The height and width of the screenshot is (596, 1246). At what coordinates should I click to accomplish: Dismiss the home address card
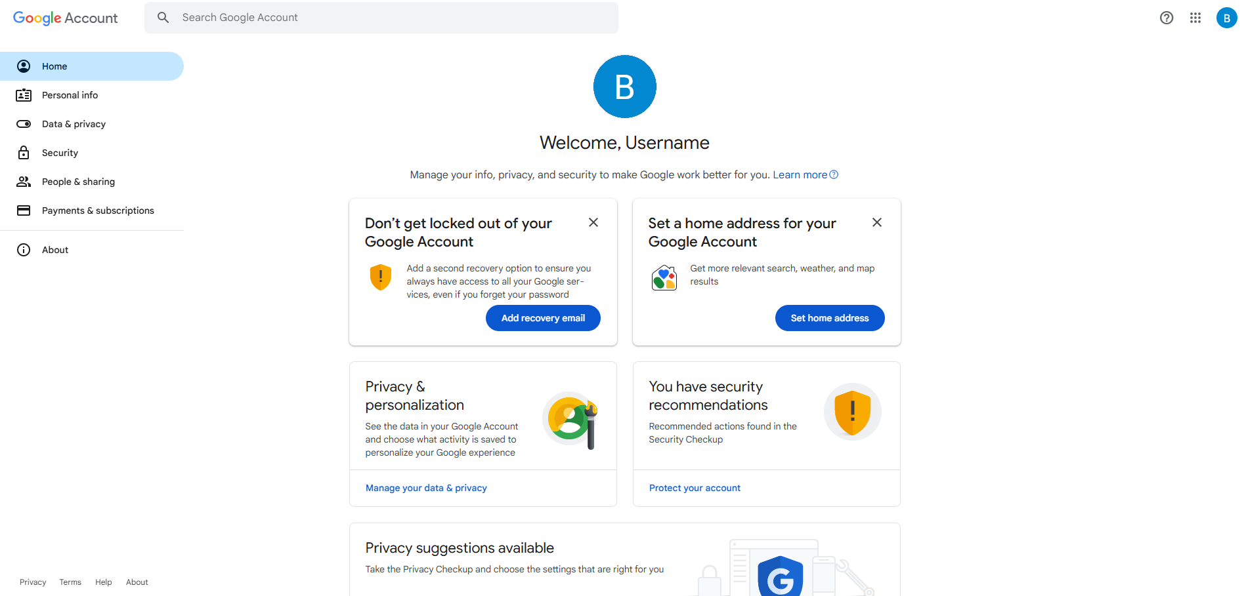pyautogui.click(x=876, y=223)
